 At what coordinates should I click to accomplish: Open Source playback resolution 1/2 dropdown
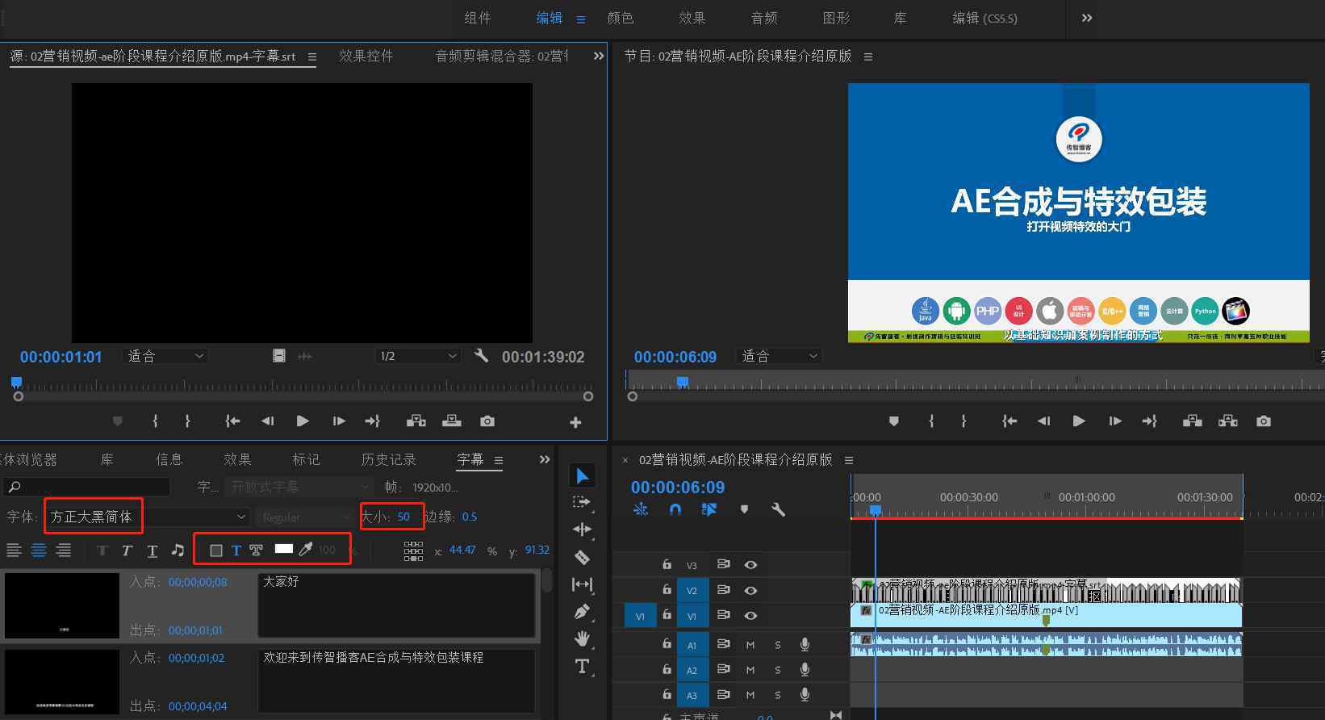(x=419, y=356)
